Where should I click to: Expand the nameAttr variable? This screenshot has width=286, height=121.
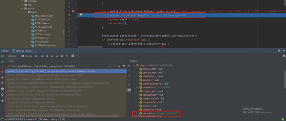pyautogui.click(x=137, y=87)
